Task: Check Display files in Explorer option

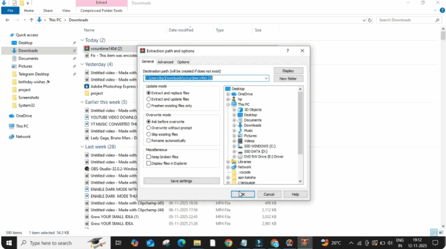Action: (x=149, y=164)
